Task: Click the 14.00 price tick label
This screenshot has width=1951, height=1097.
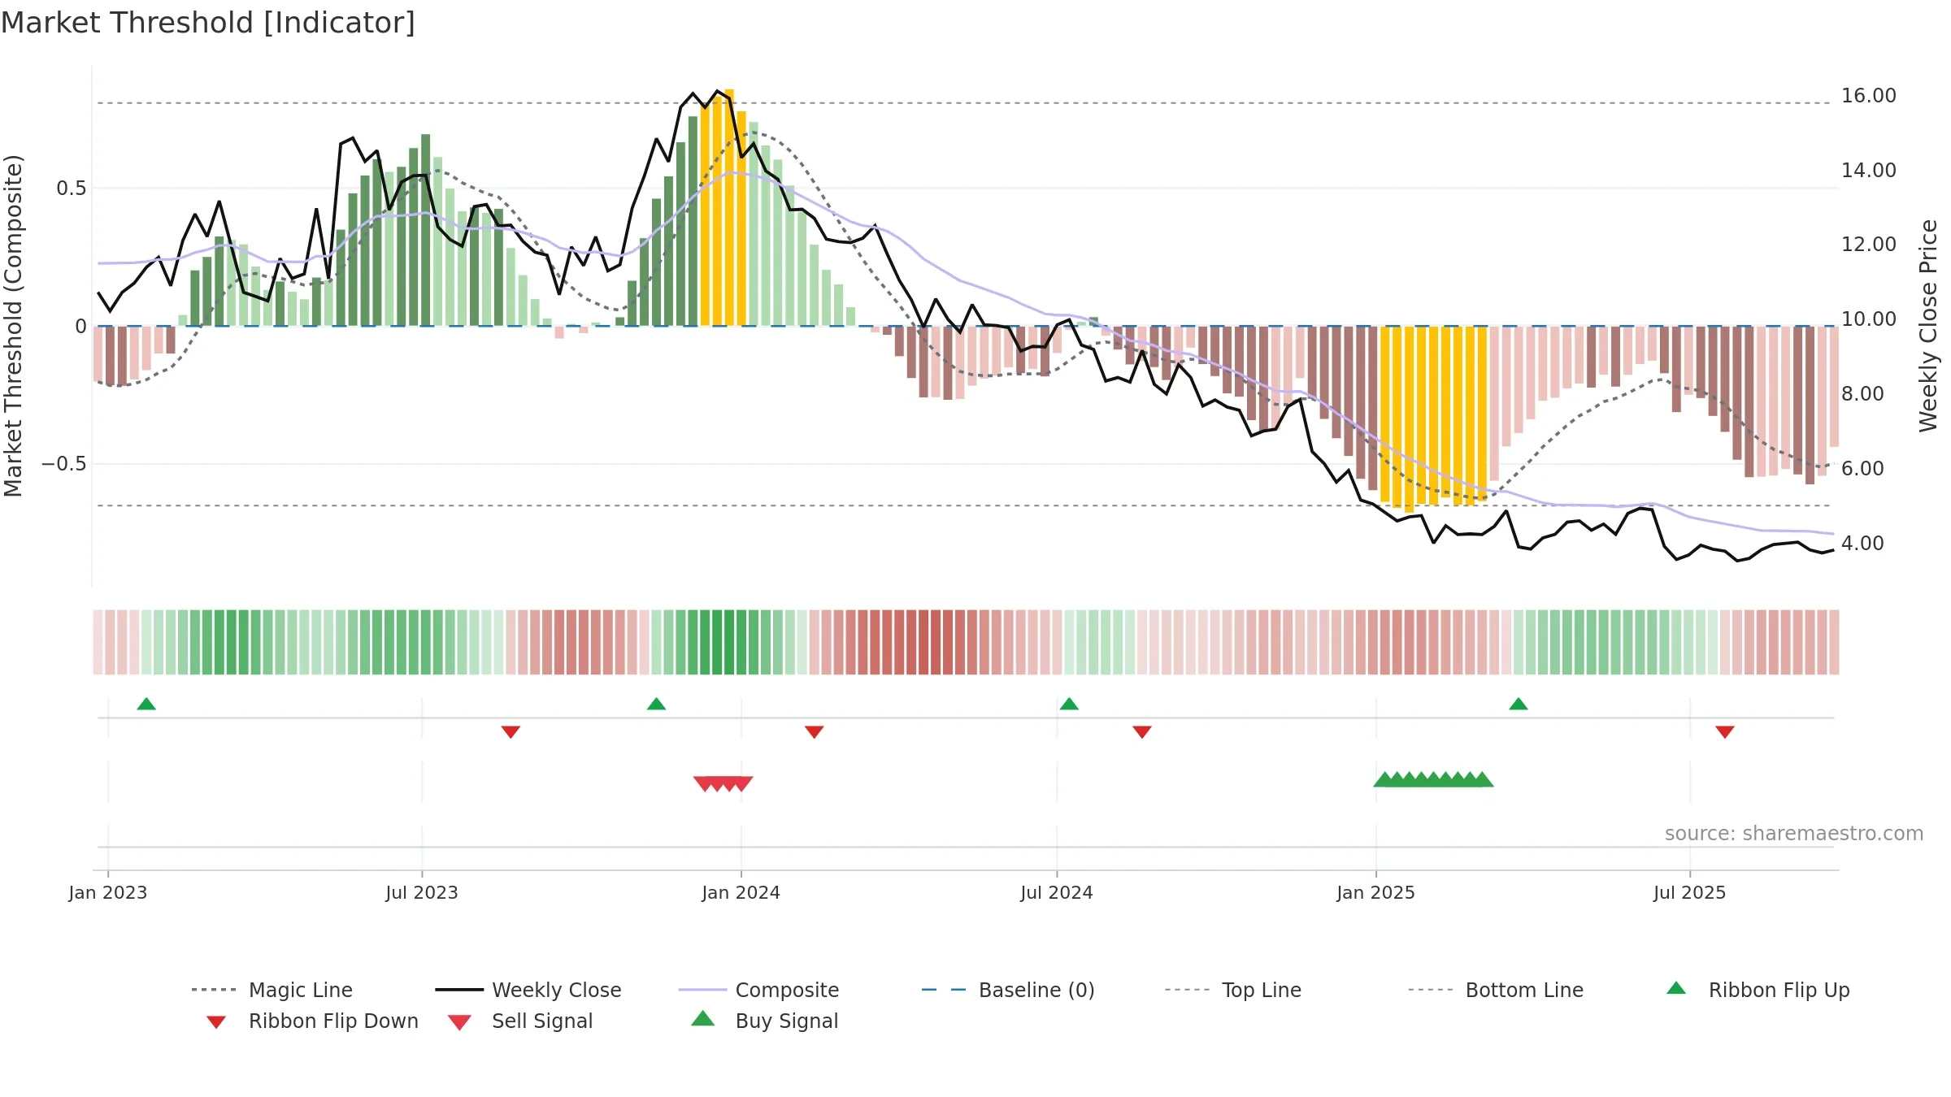Action: click(1869, 171)
